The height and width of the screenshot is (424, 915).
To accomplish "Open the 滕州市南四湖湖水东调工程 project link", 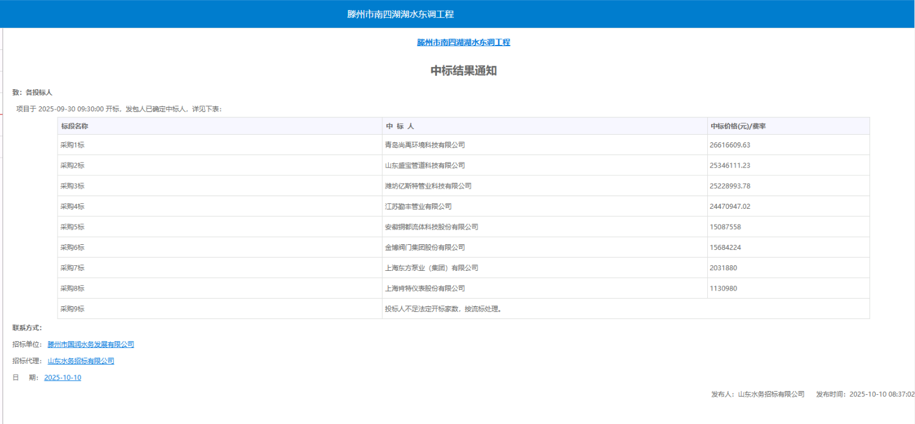I will (x=464, y=42).
